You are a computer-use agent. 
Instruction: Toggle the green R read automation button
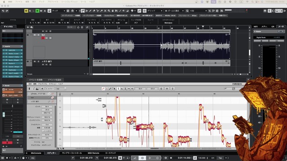37,11
